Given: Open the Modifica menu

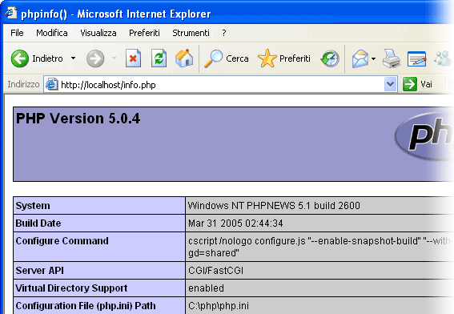Looking at the screenshot, I should click(52, 33).
